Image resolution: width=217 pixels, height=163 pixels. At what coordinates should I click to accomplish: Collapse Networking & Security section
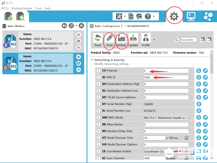92,60
